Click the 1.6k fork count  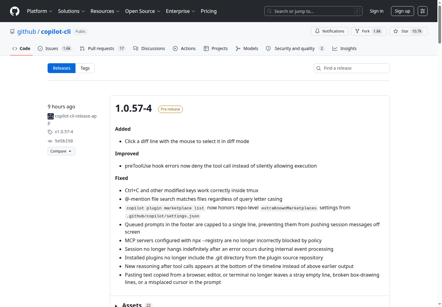pos(377,31)
